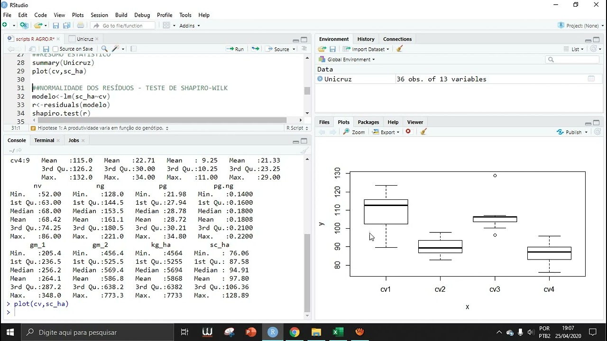This screenshot has height=341, width=607.
Task: Open the Session menu
Action: tap(99, 15)
